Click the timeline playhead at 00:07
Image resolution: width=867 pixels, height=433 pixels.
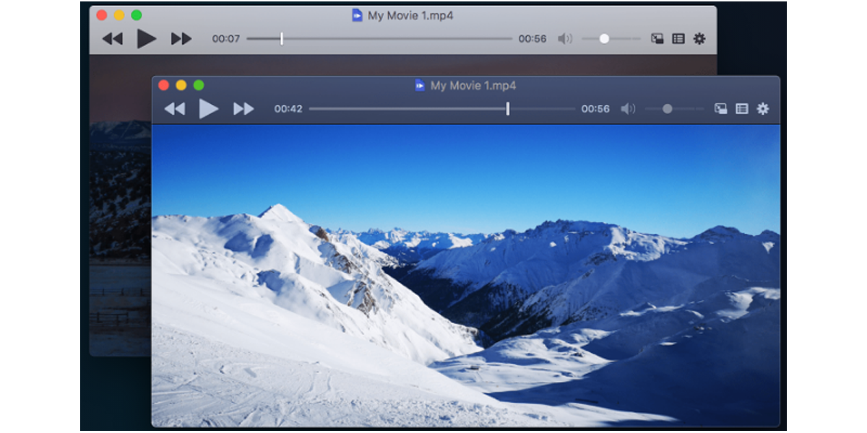282,39
